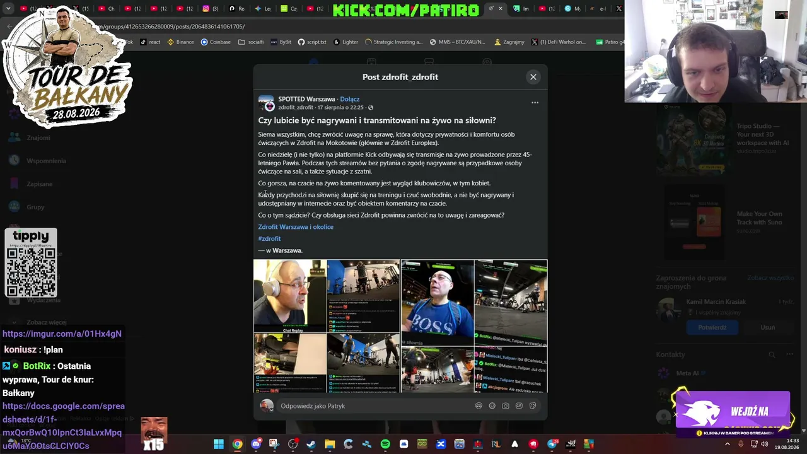Open the BOSS t-shirt man photo
The width and height of the screenshot is (807, 454).
pyautogui.click(x=438, y=303)
